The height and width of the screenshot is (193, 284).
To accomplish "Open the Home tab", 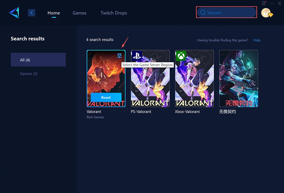I will coord(54,13).
